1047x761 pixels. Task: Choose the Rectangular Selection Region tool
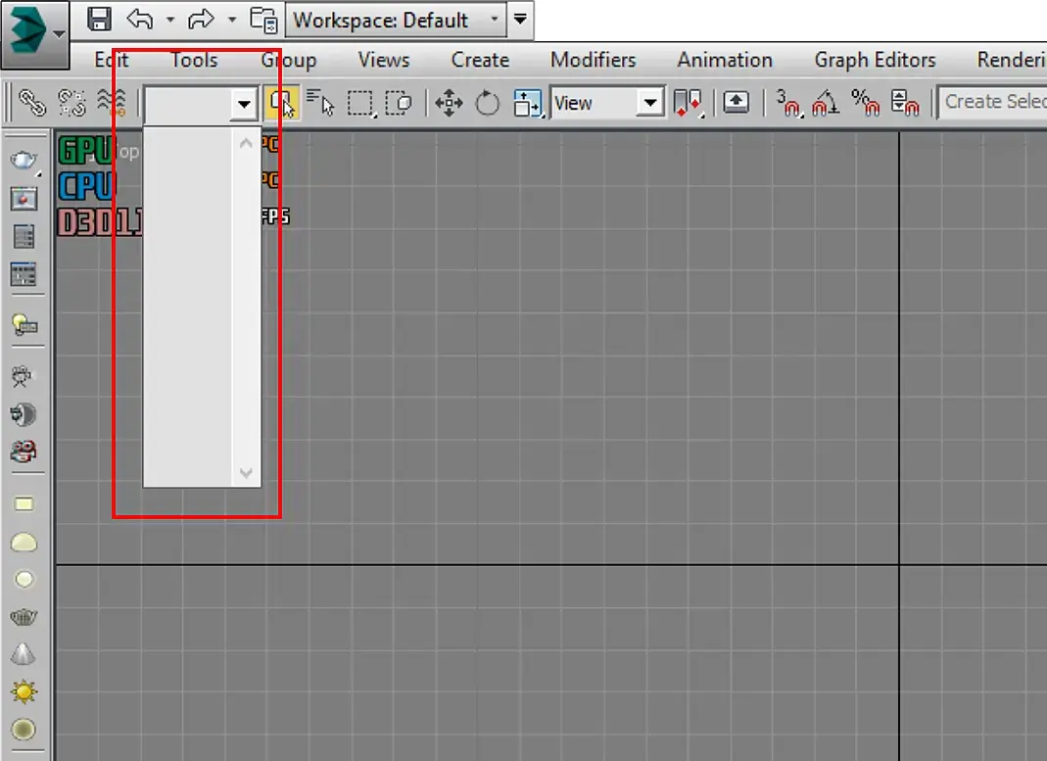coord(360,104)
